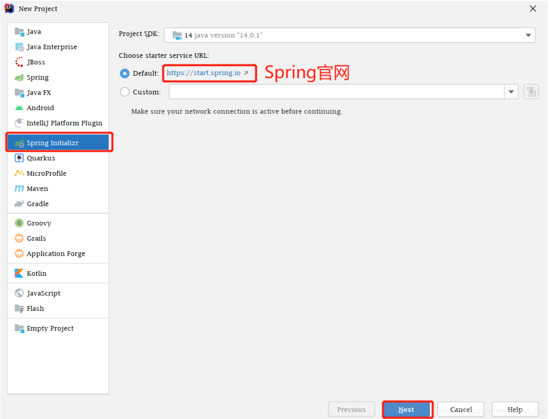Select the Java FX list entry text
Image resolution: width=550 pixels, height=419 pixels.
[x=39, y=92]
